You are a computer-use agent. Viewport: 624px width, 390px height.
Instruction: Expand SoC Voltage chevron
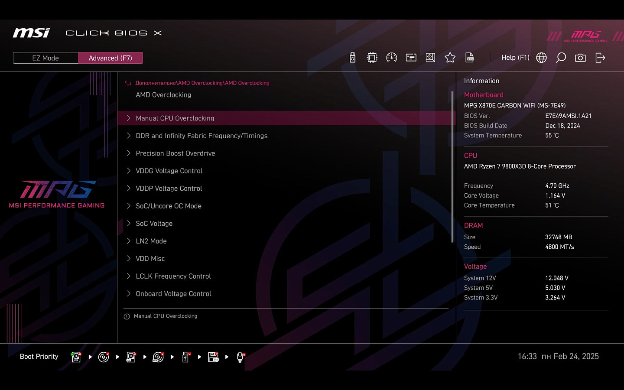click(x=129, y=223)
